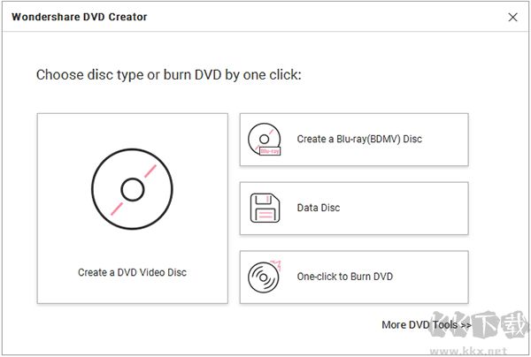Choose the Create a DVD Video Disc label
Screen dimensions: 531x357
tap(132, 272)
